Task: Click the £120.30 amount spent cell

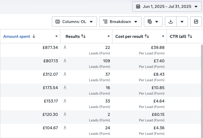Action: 50,115
